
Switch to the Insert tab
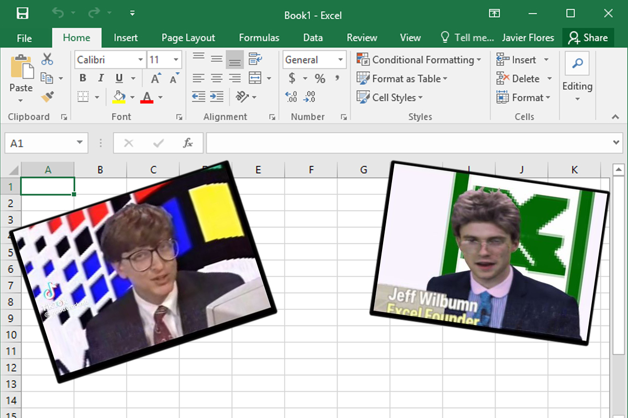coord(126,38)
